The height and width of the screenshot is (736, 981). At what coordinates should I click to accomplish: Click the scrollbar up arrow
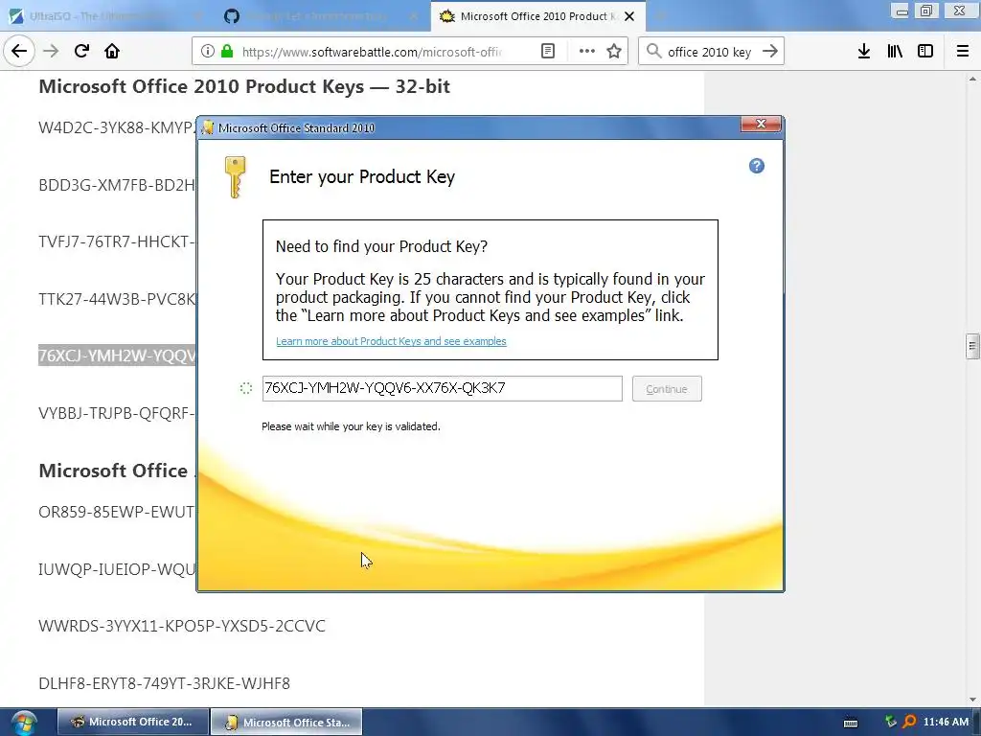972,79
